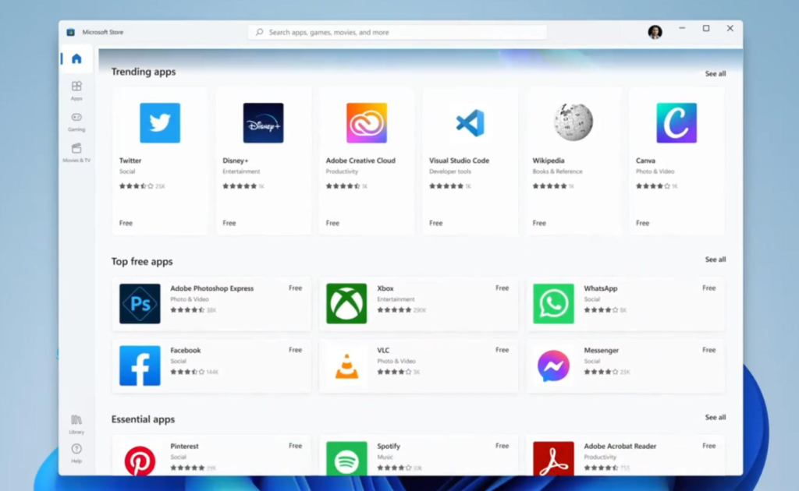Click the Disney+ app title

click(x=236, y=161)
